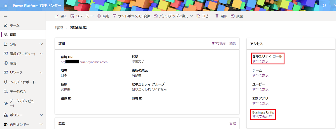The height and width of the screenshot is (129, 336).
Task: Click the 日本 region value
Action: 64,75
